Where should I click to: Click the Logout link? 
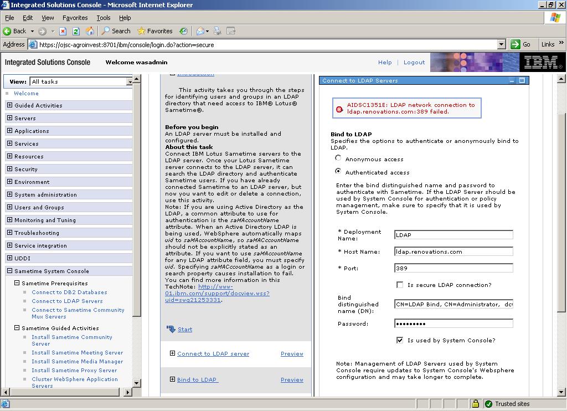[414, 62]
